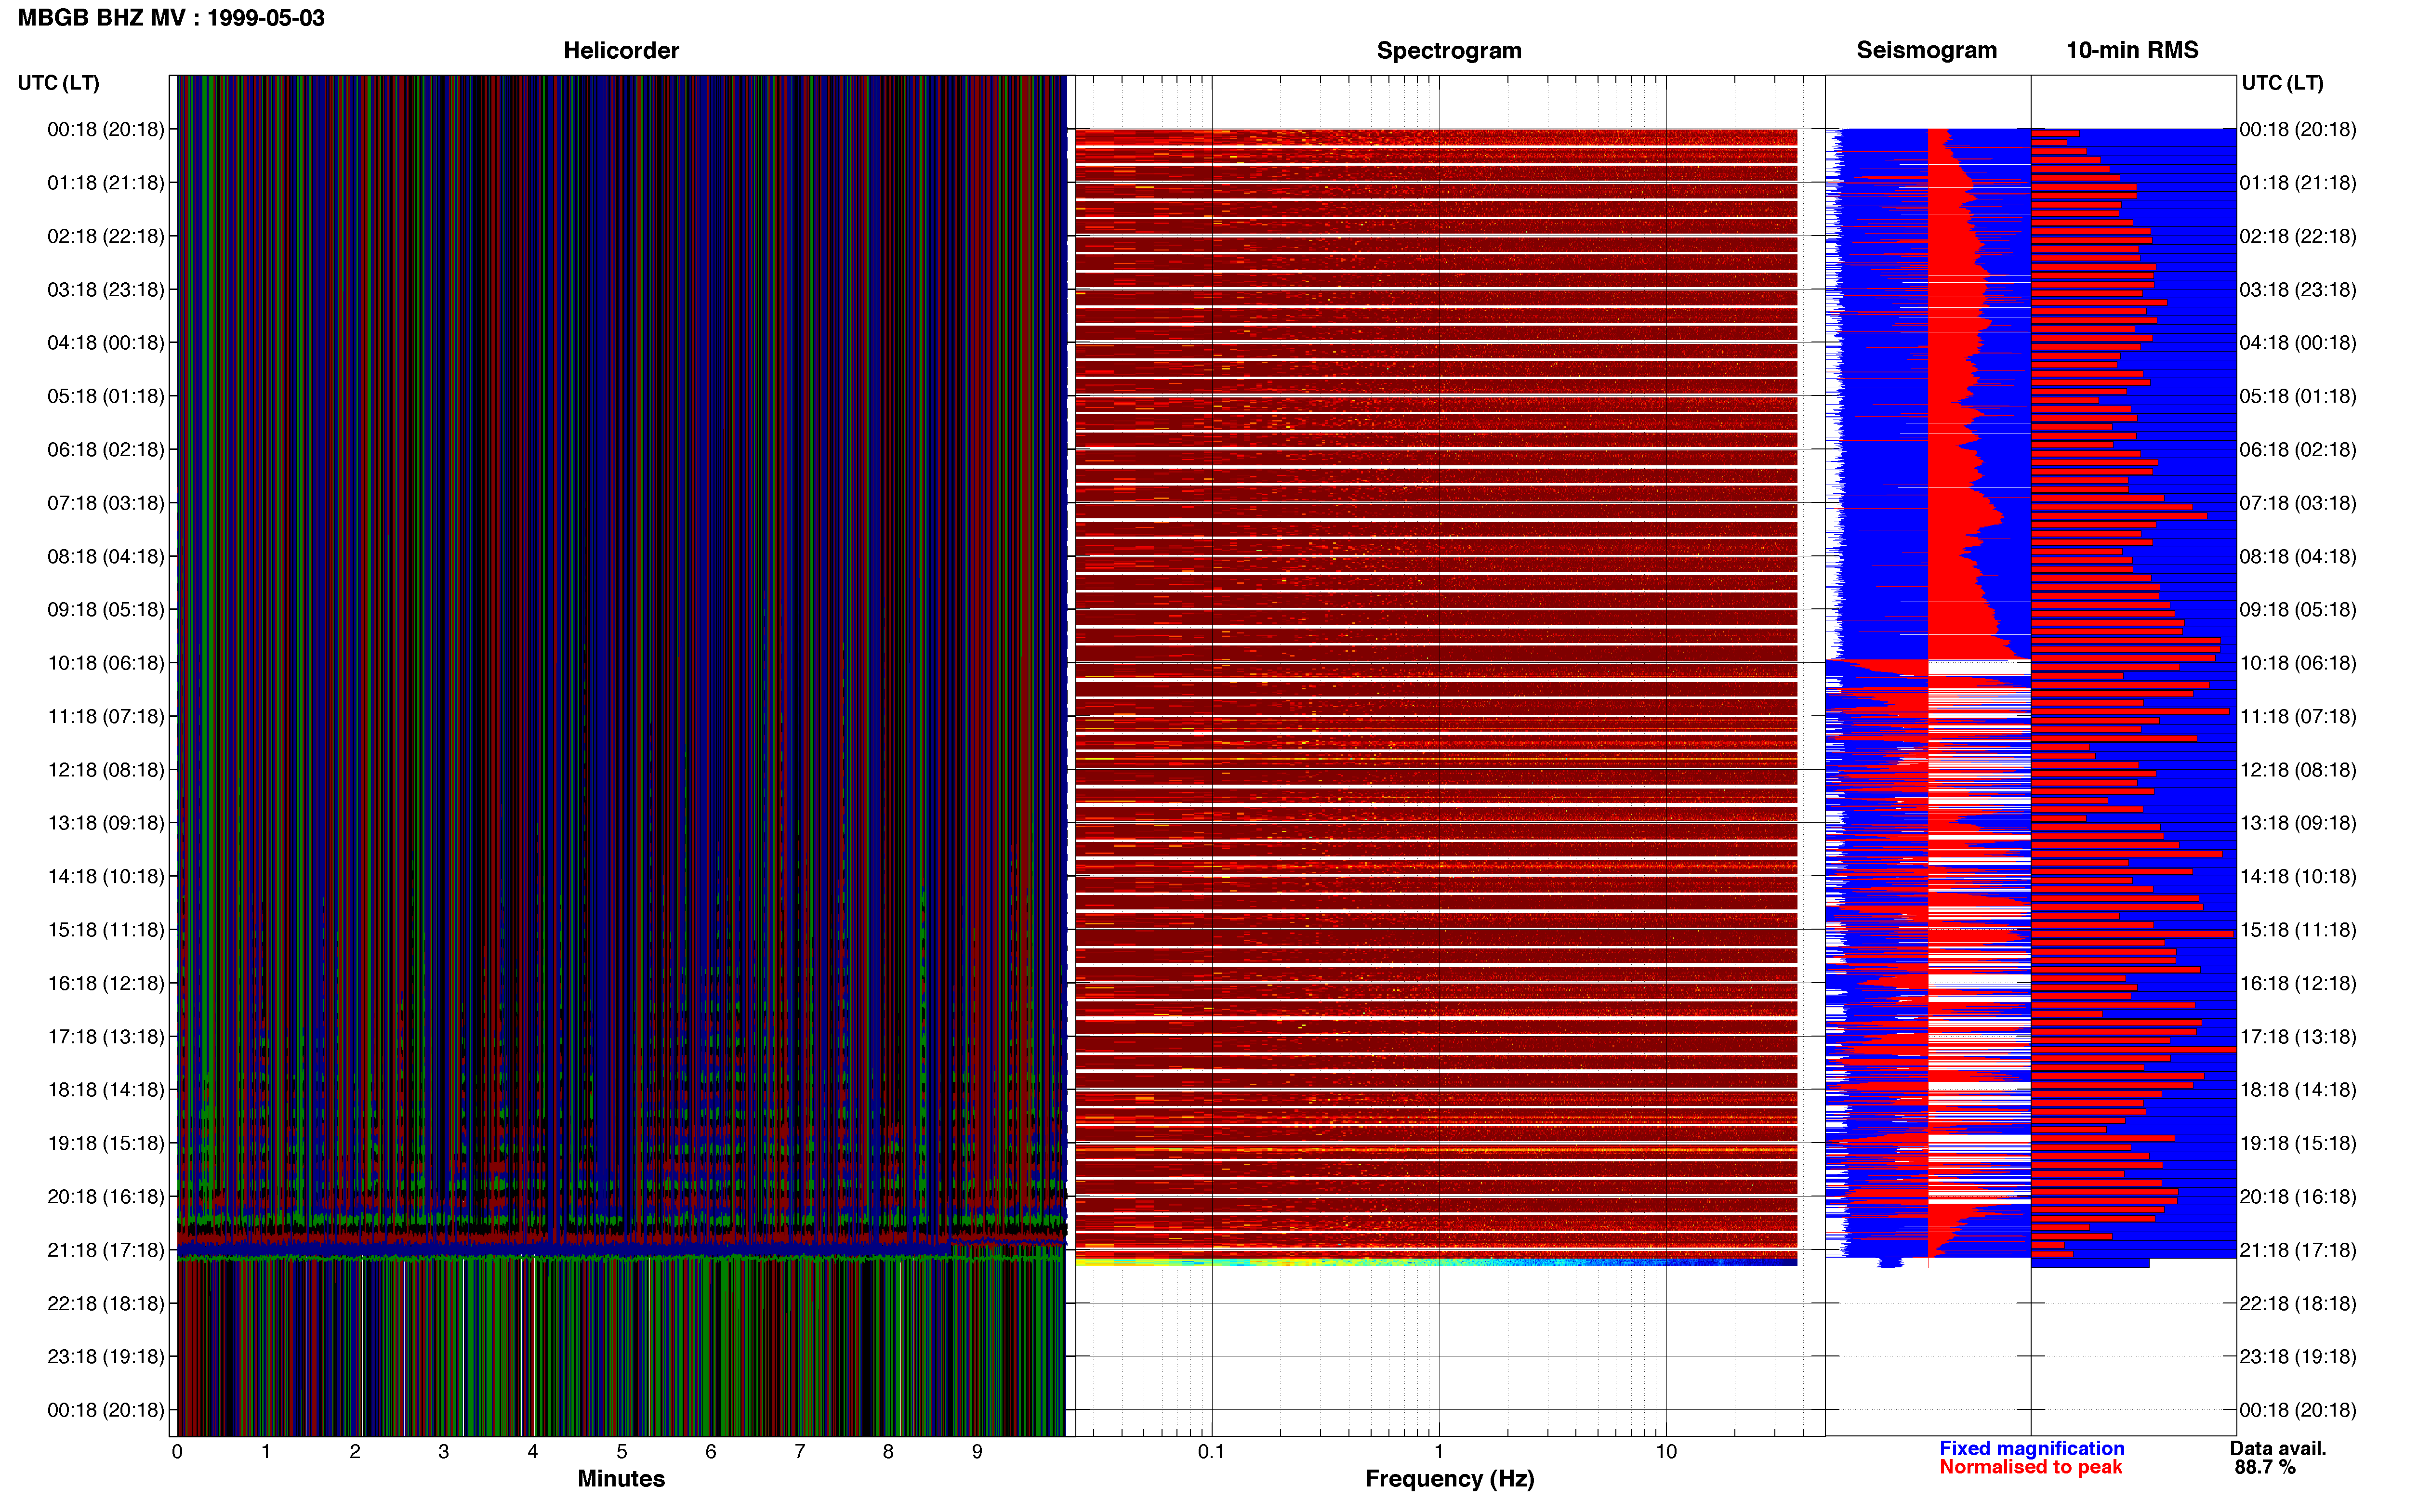Click minute tick '0' on Helicorder axis
The width and height of the screenshot is (2418, 1512).
coord(177,1452)
